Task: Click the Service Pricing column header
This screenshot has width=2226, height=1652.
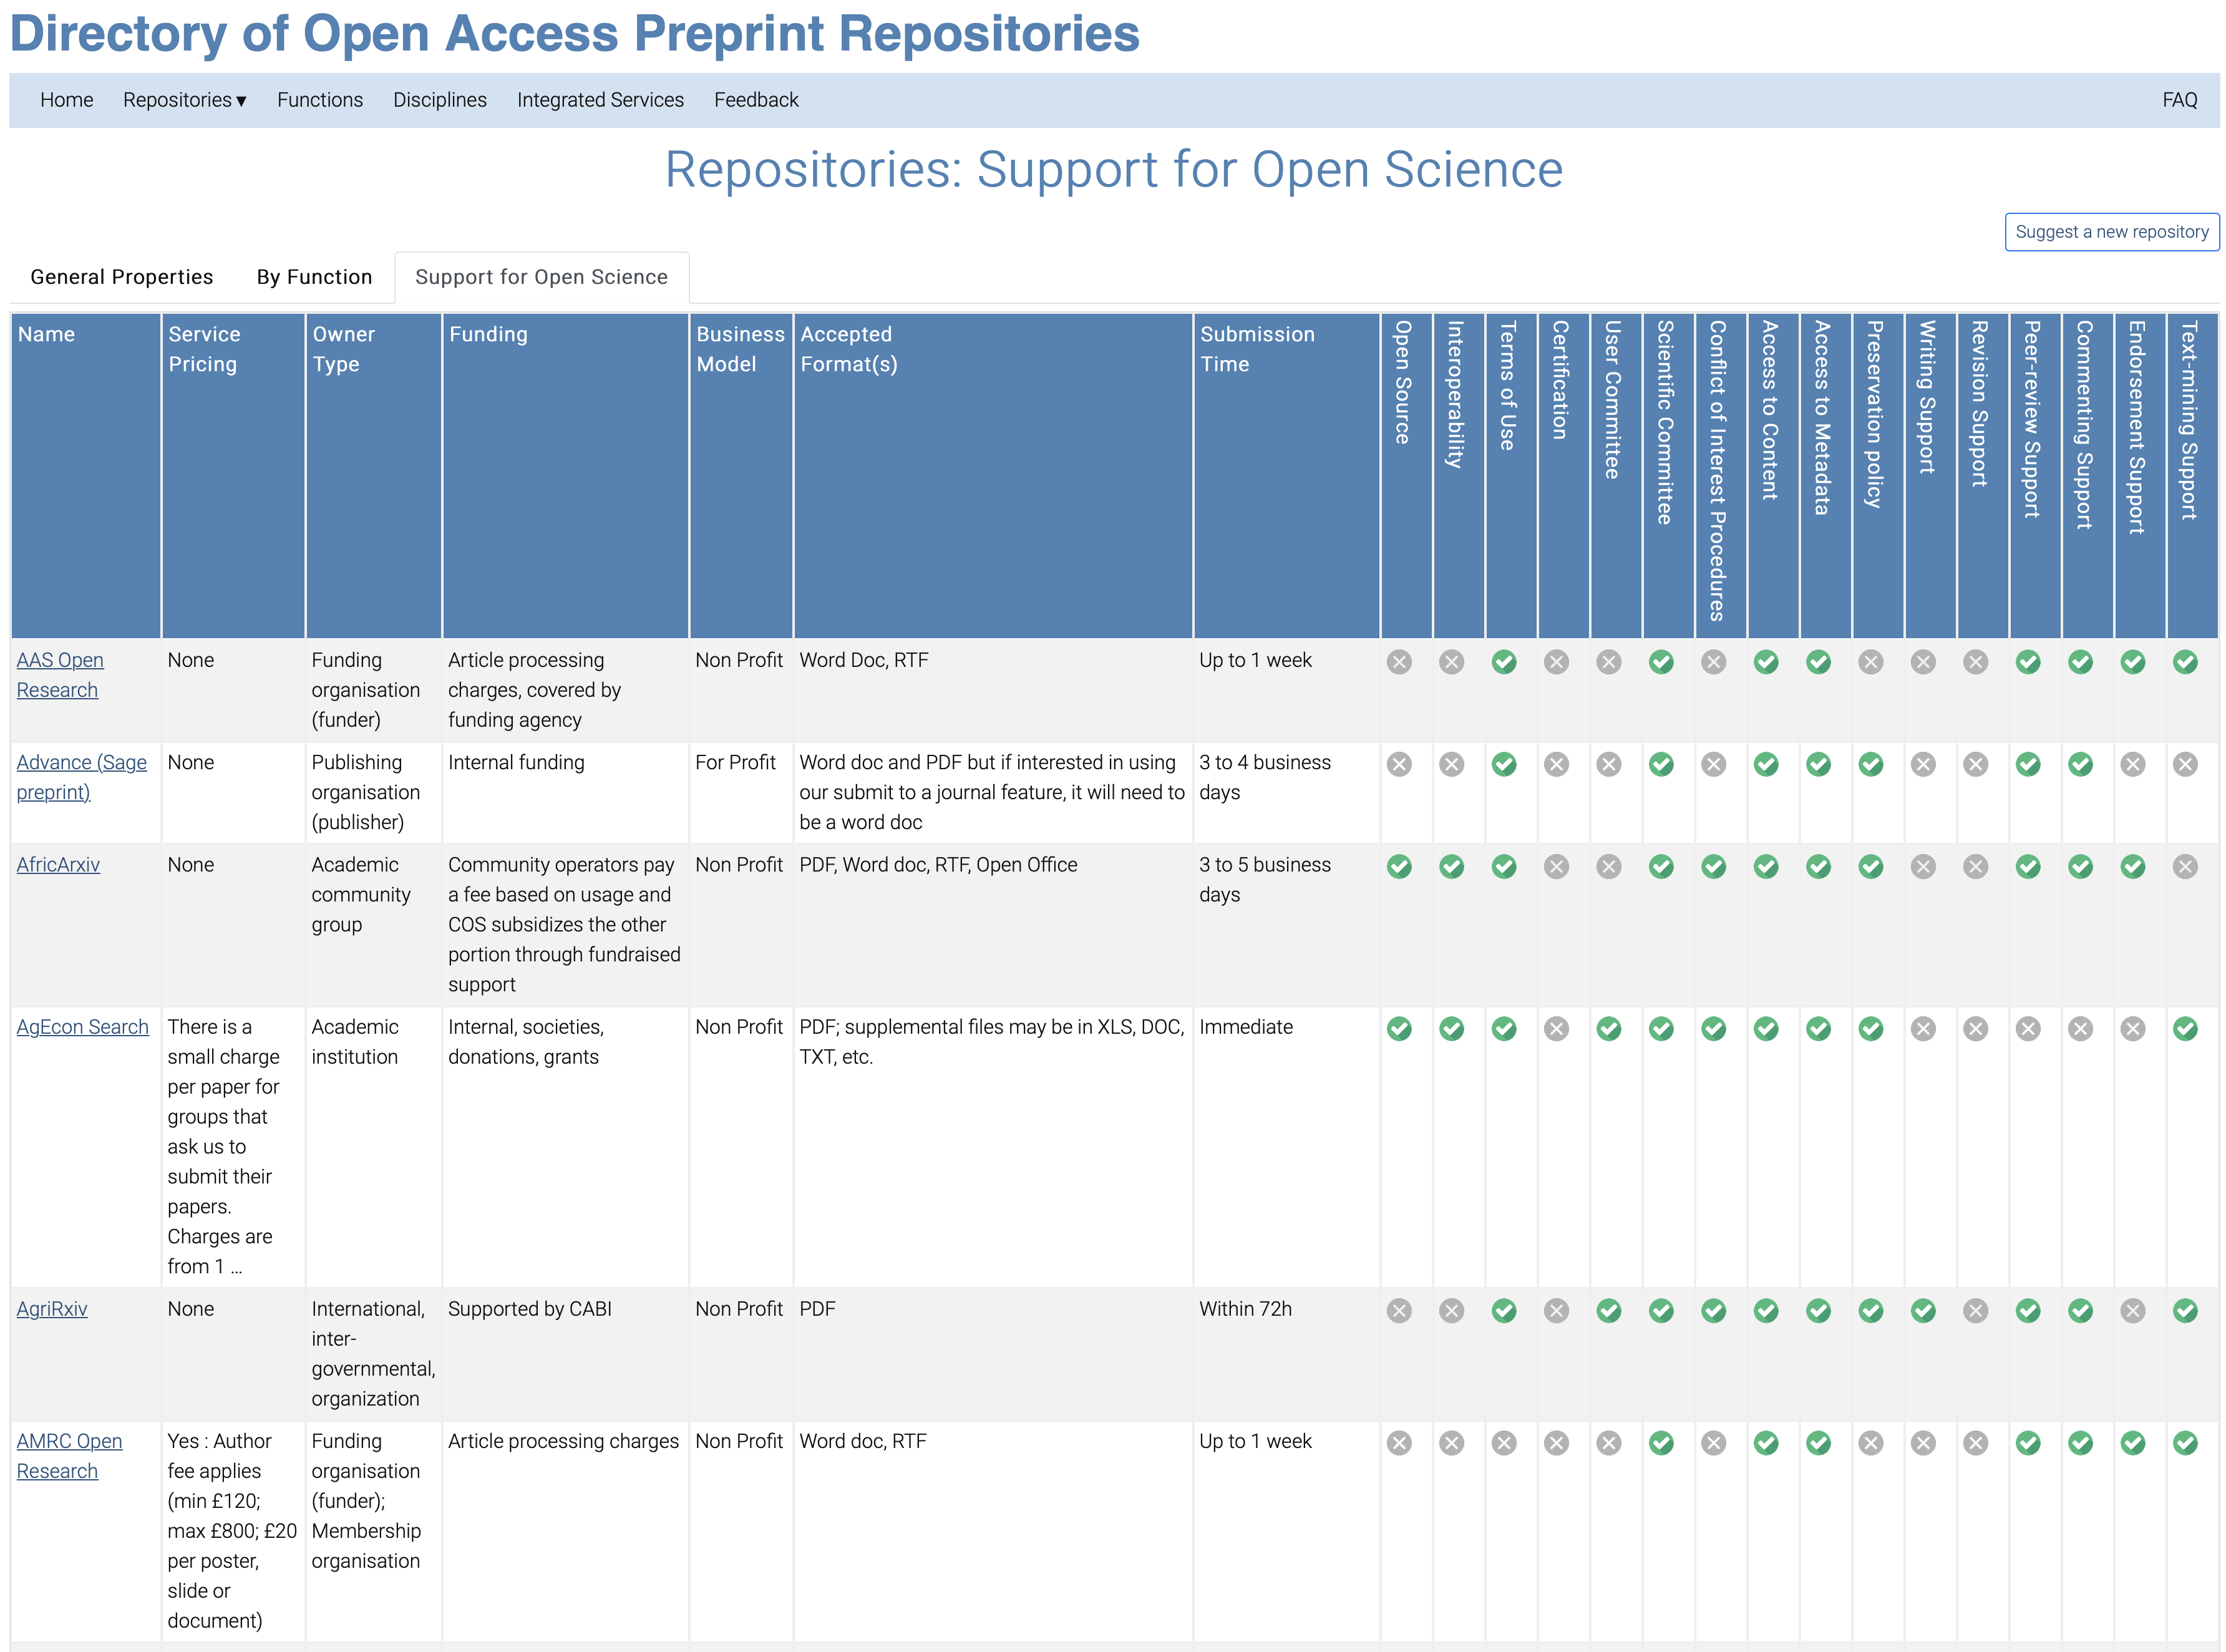Action: coord(233,476)
